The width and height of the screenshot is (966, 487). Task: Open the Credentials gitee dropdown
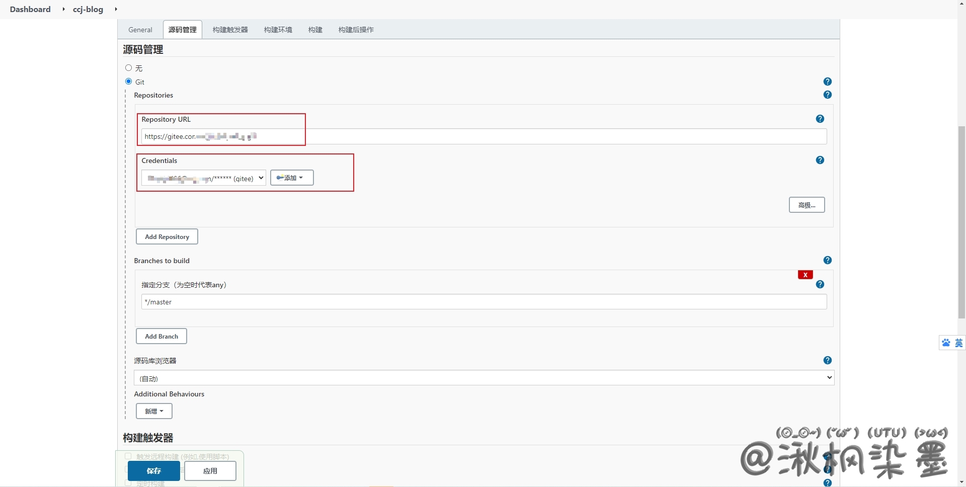click(203, 178)
